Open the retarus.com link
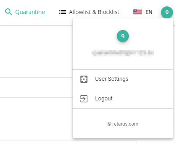This screenshot has width=175, height=144. point(125,124)
